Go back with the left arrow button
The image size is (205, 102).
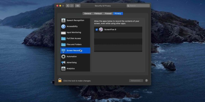(68, 6)
